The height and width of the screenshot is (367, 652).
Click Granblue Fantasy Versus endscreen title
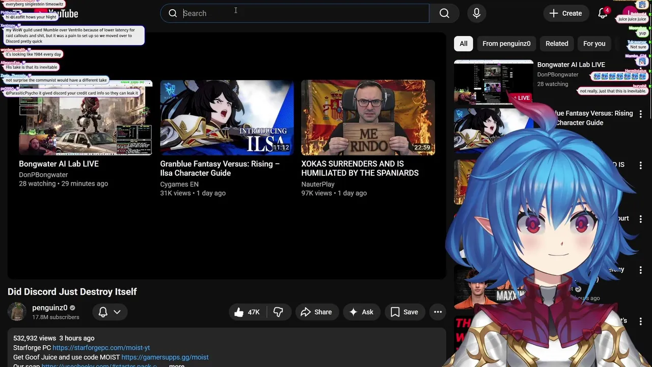[x=220, y=168]
